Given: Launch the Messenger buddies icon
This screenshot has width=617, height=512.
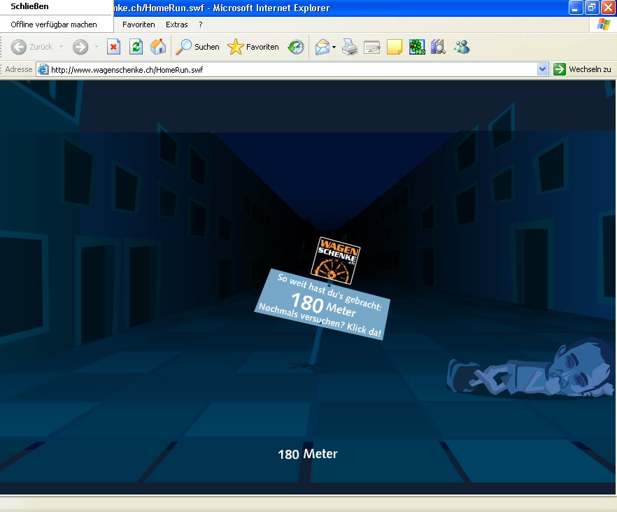Looking at the screenshot, I should tap(462, 47).
